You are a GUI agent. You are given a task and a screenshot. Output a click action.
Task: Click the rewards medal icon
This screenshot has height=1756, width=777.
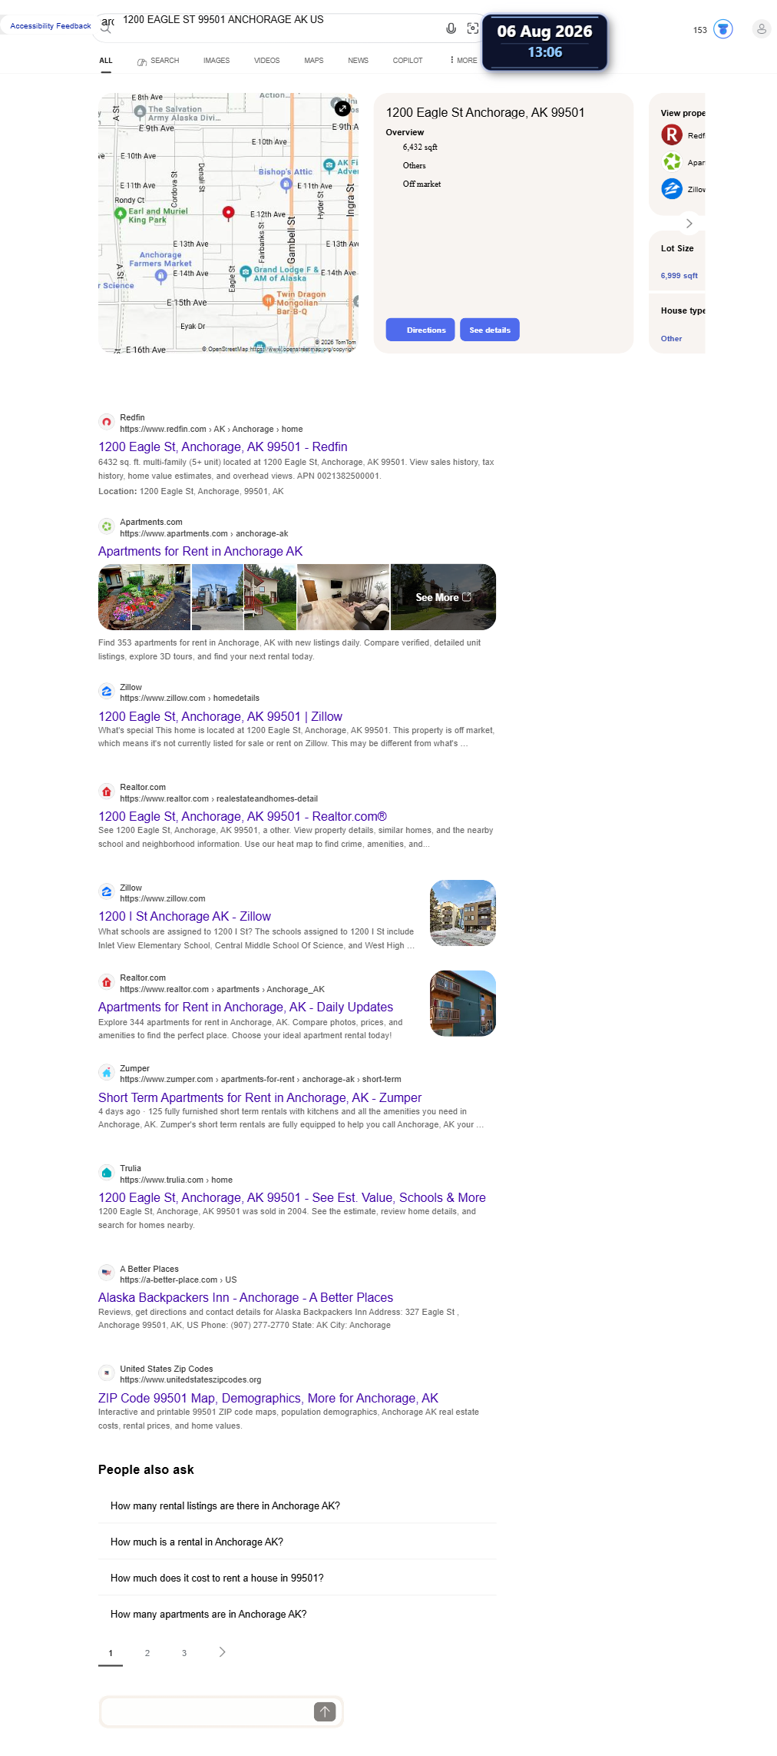pyautogui.click(x=722, y=29)
